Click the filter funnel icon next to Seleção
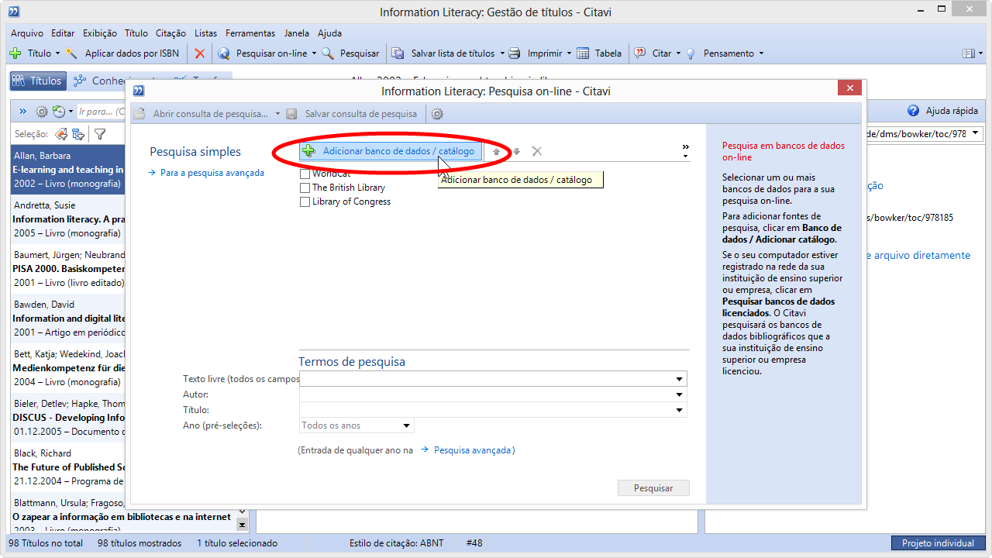 [100, 134]
